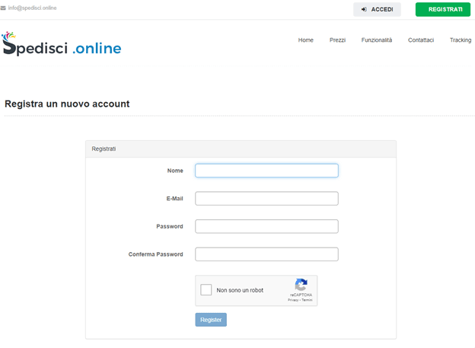Open the Tracking page
The image size is (475, 348).
(x=460, y=40)
